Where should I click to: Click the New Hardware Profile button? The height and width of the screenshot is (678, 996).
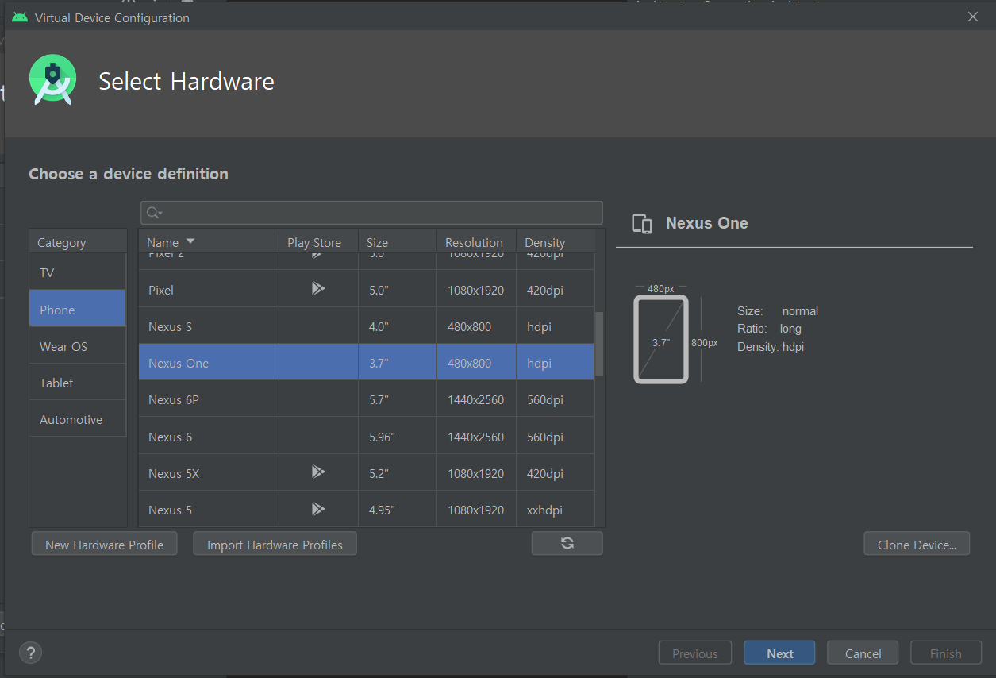[104, 544]
